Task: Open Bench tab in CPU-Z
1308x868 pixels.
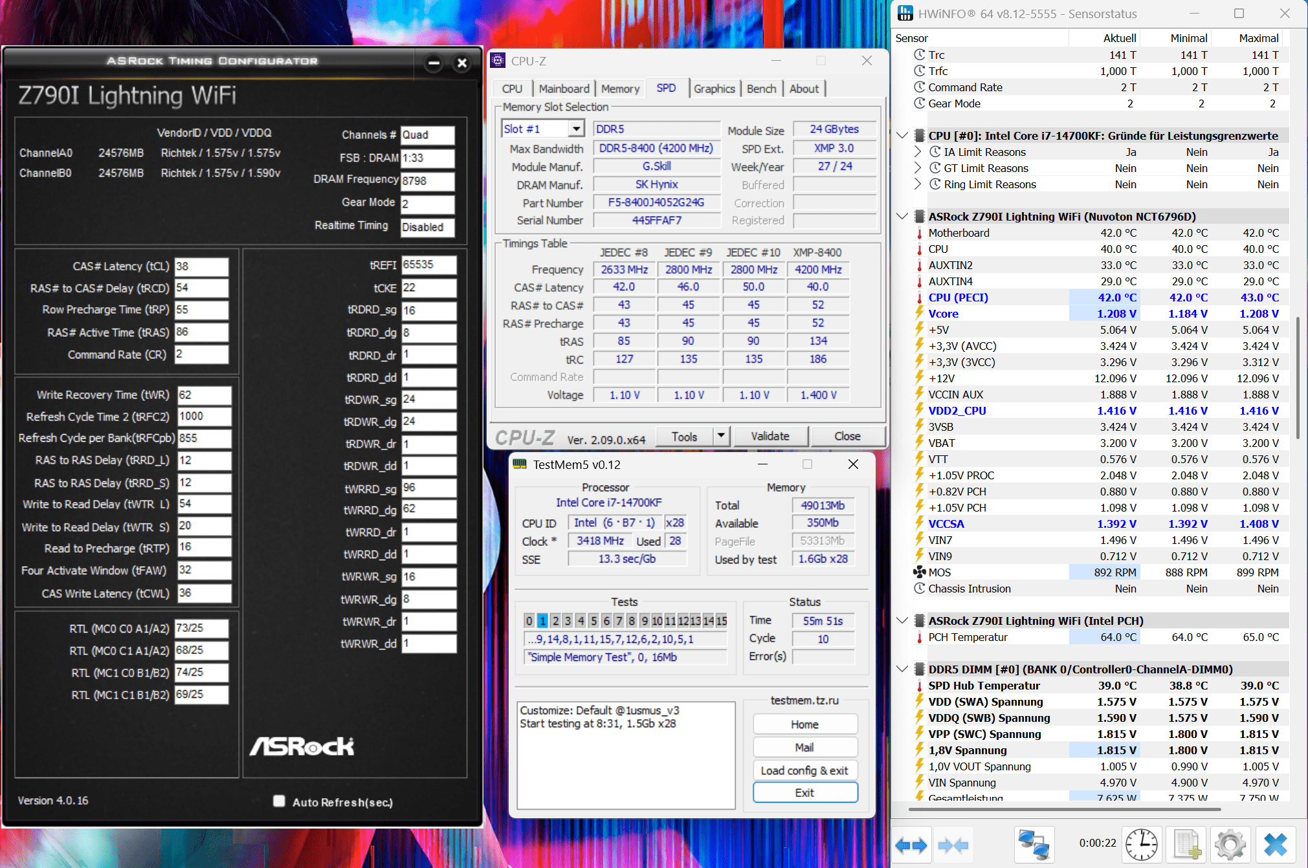Action: 761,89
